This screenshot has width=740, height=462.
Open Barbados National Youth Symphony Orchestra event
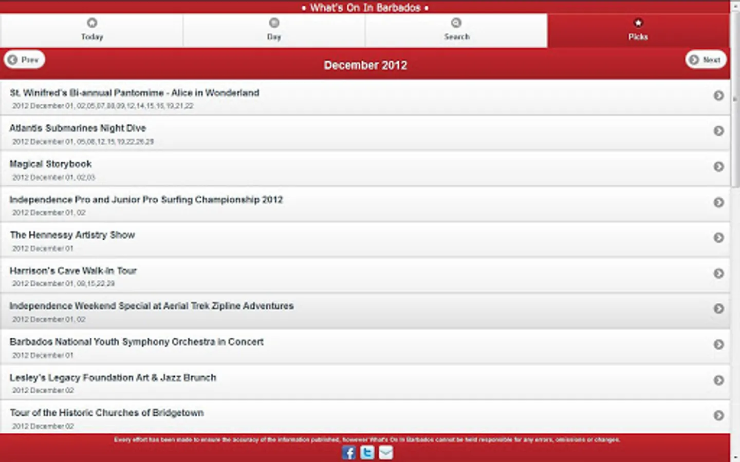(x=365, y=346)
